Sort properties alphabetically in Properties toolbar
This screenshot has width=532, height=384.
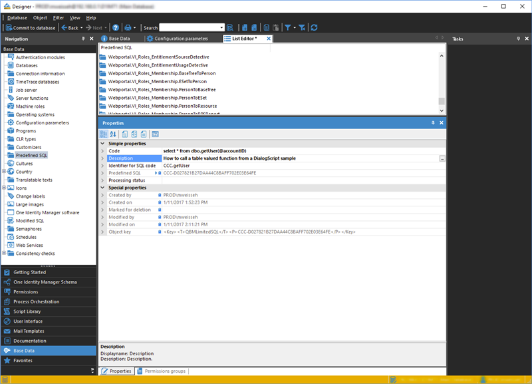113,134
